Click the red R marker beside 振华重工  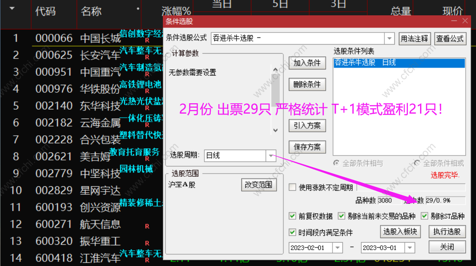coord(147,243)
